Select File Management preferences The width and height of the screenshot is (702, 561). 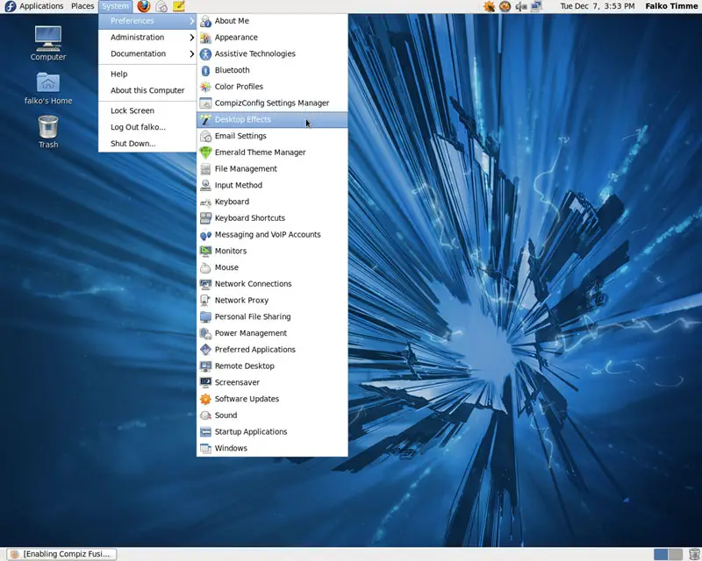click(272, 168)
